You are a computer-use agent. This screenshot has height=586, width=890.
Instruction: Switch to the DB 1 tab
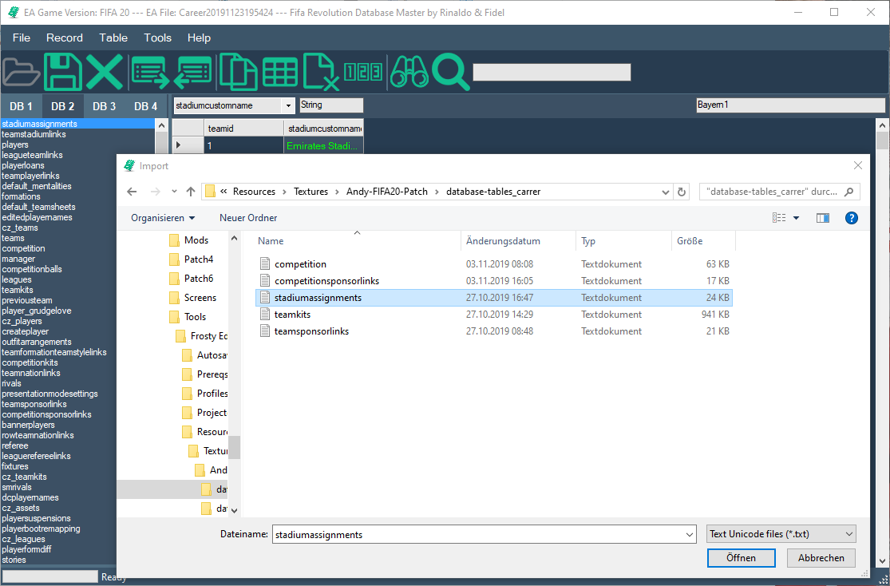(x=21, y=106)
